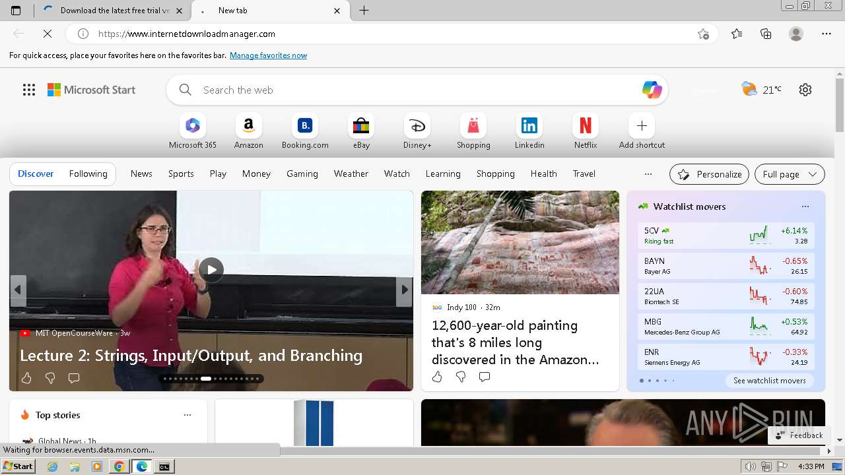This screenshot has height=475, width=845.
Task: Go to previous carousel story
Action: (x=18, y=290)
